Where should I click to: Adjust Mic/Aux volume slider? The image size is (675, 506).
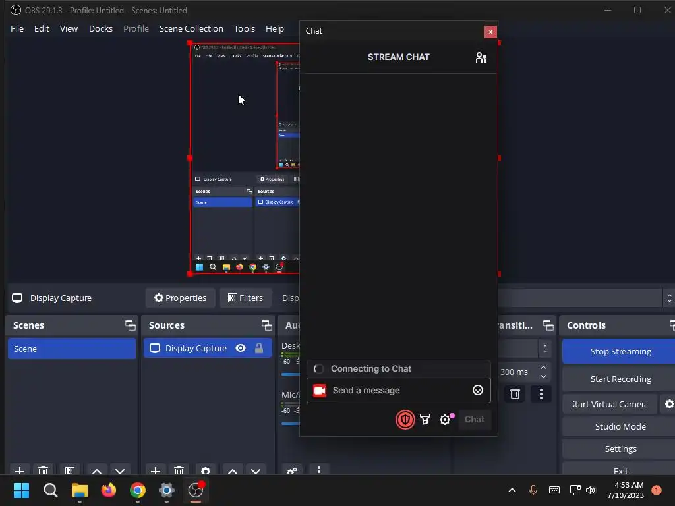pyautogui.click(x=291, y=424)
